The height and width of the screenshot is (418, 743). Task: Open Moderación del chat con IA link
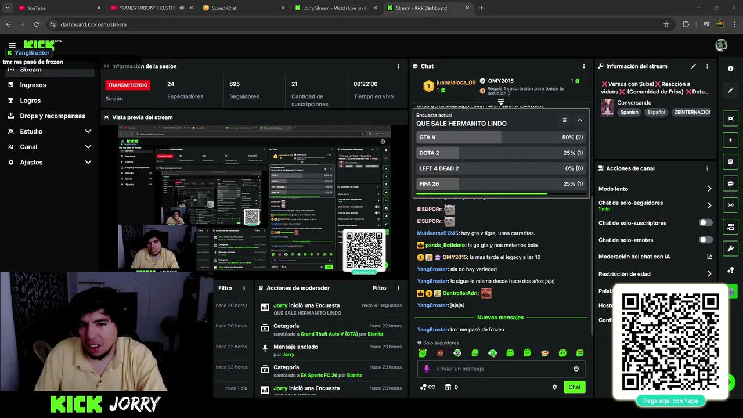pyautogui.click(x=655, y=257)
